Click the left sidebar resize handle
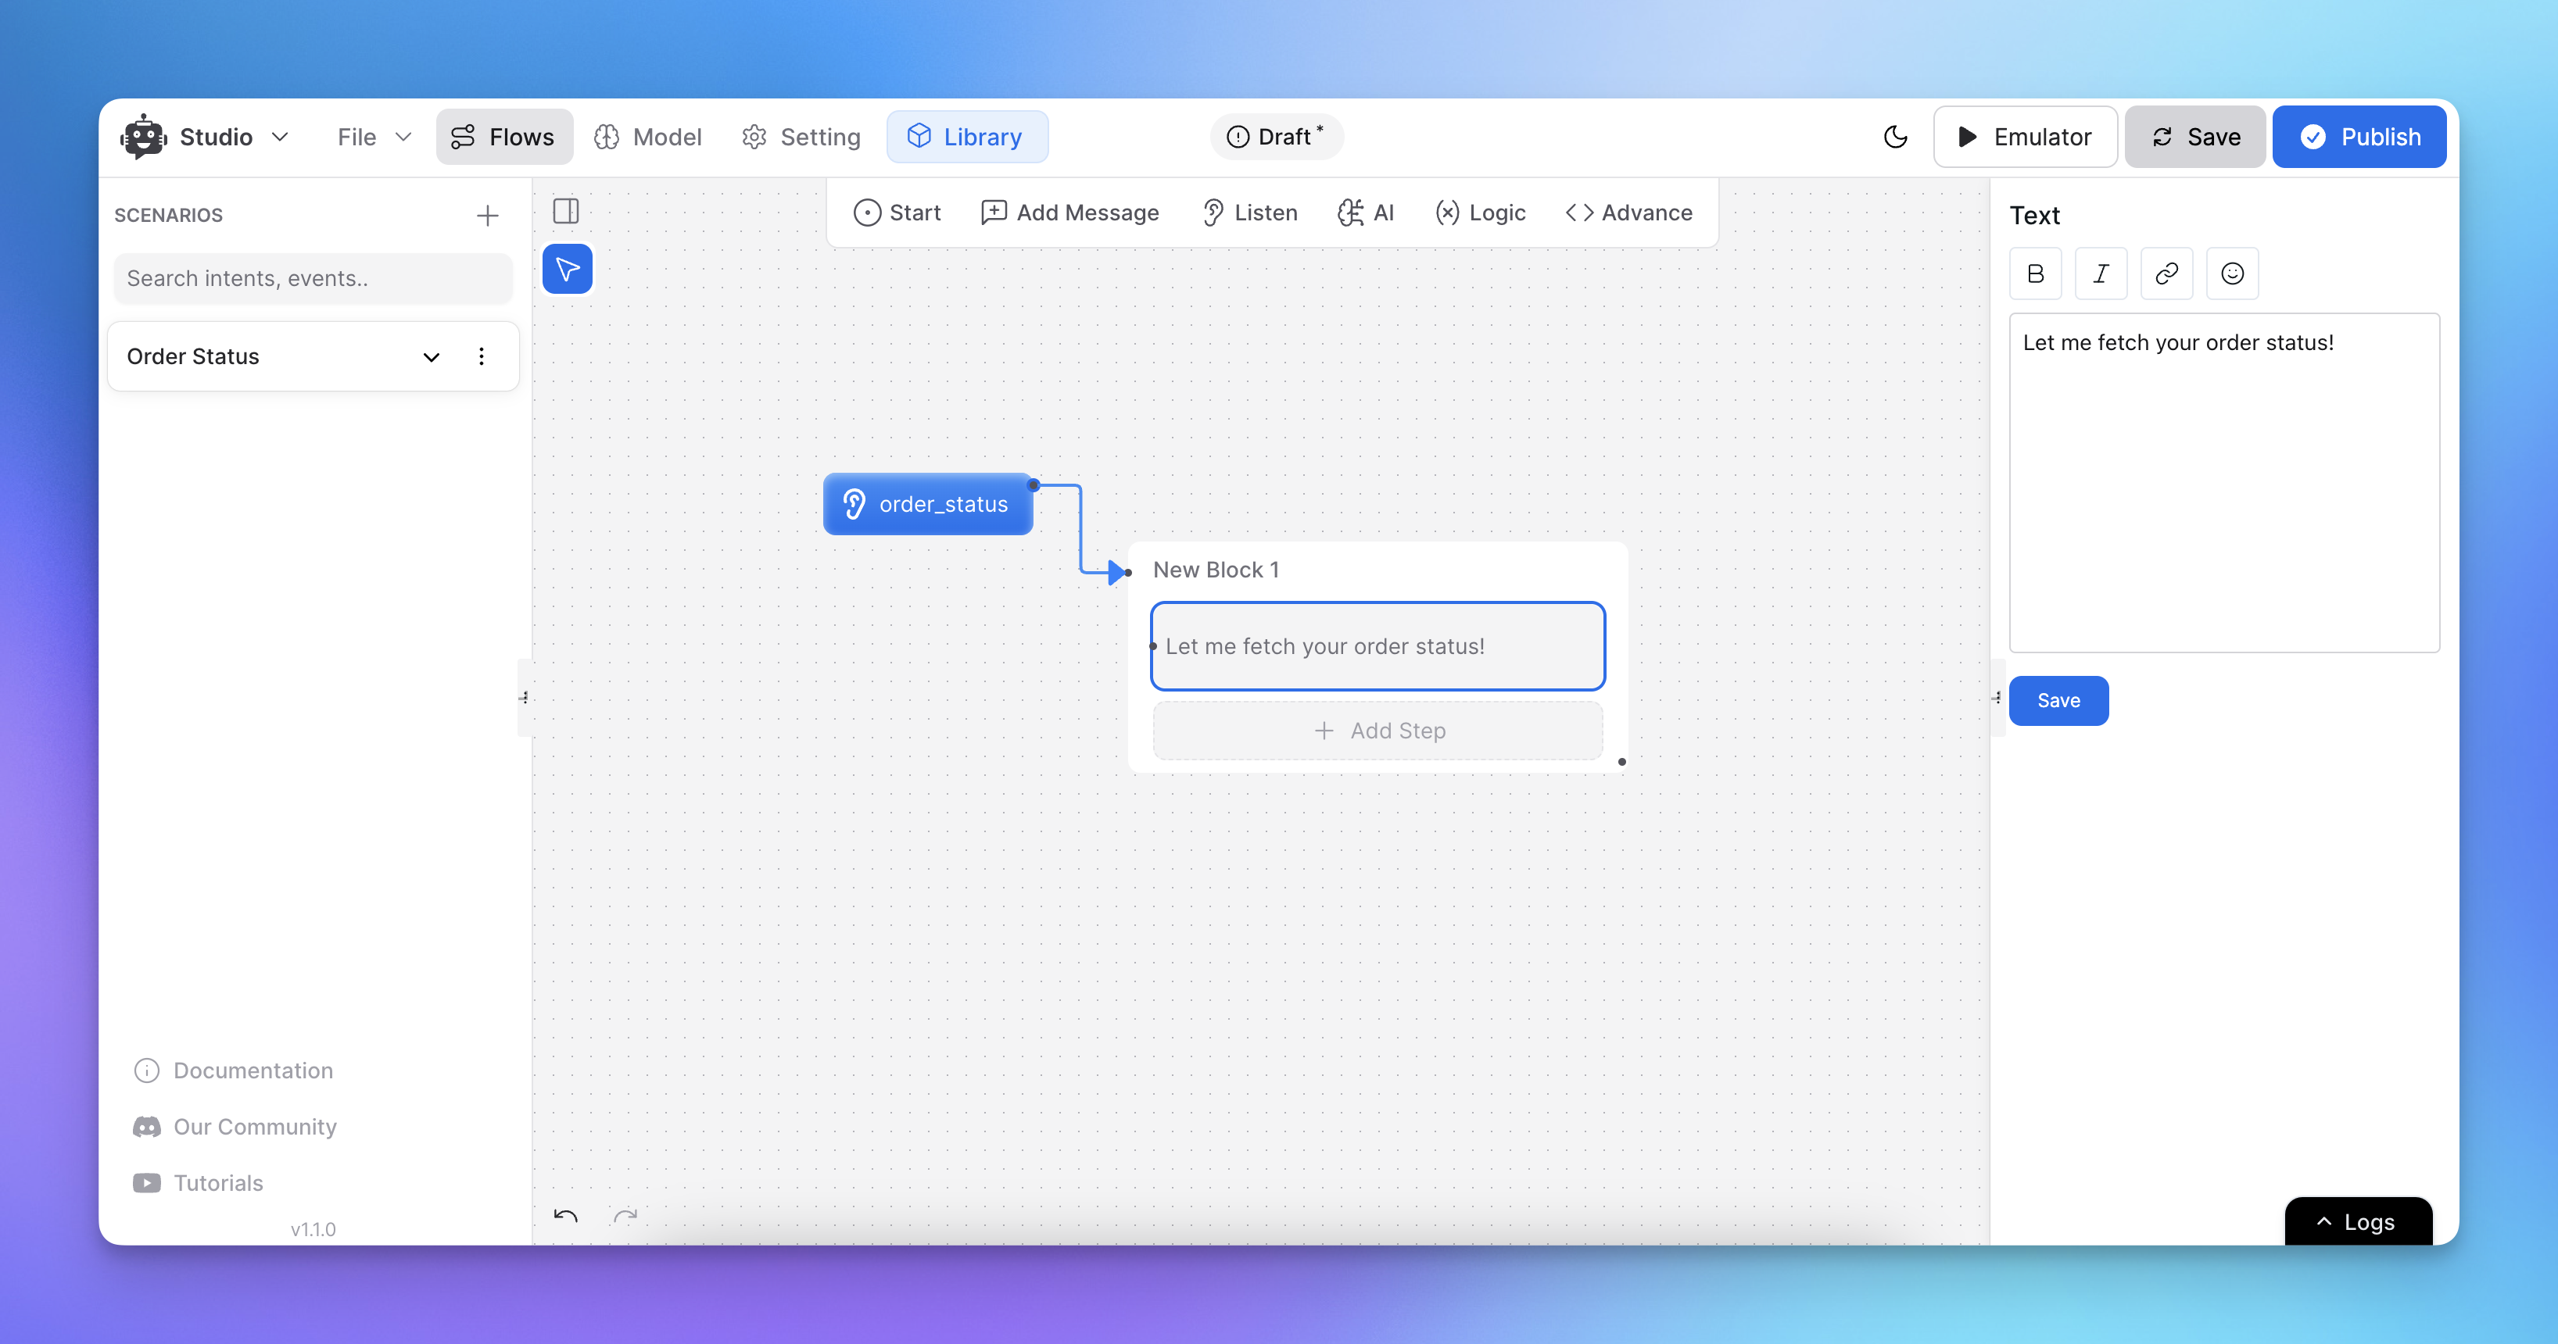2558x1344 pixels. (525, 698)
